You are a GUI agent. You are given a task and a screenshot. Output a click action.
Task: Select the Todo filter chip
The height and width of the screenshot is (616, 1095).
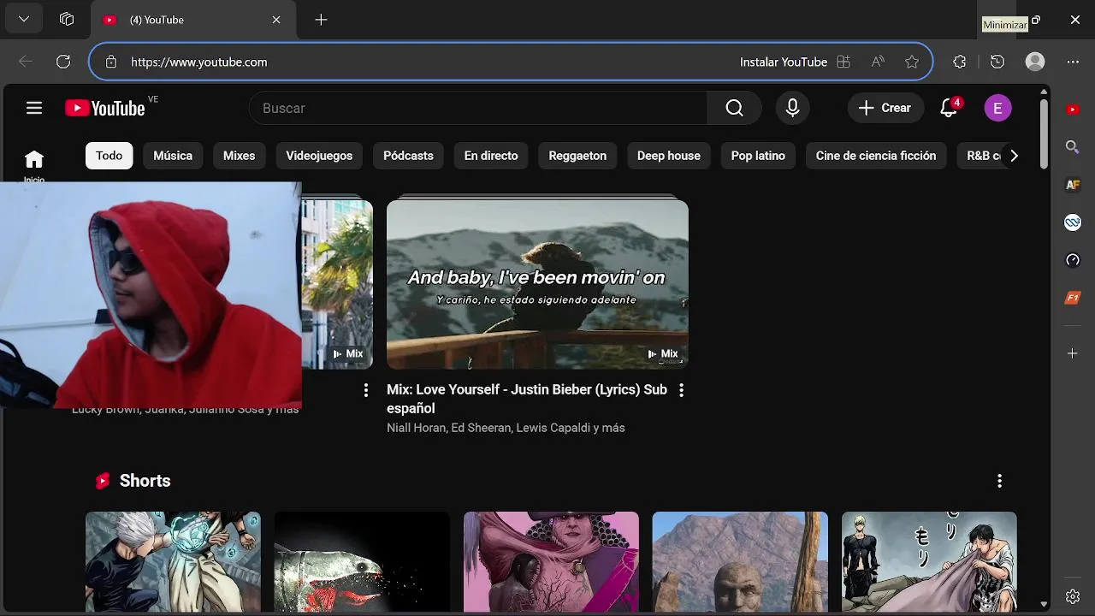click(109, 156)
